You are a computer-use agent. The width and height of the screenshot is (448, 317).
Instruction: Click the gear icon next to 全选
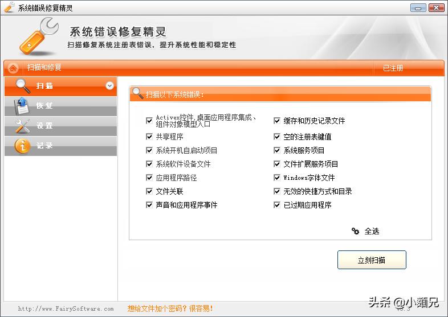(x=355, y=231)
